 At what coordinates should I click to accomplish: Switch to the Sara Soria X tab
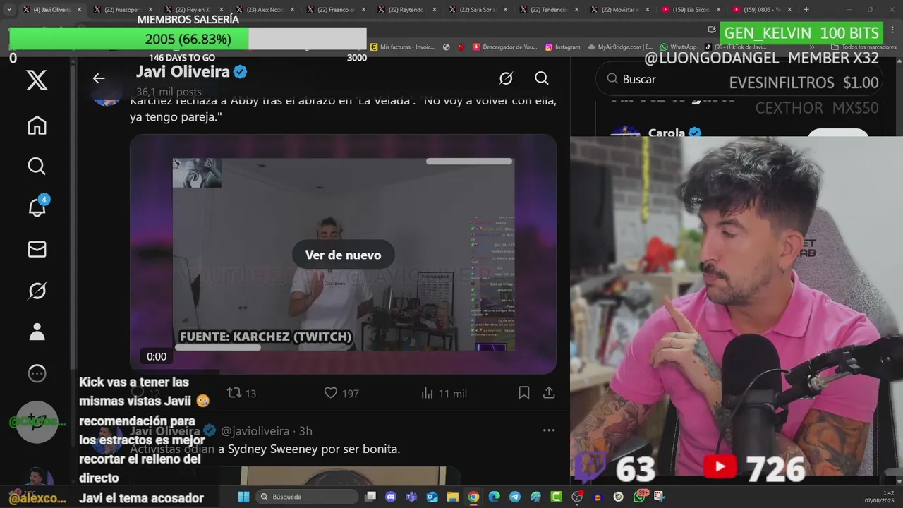point(478,10)
